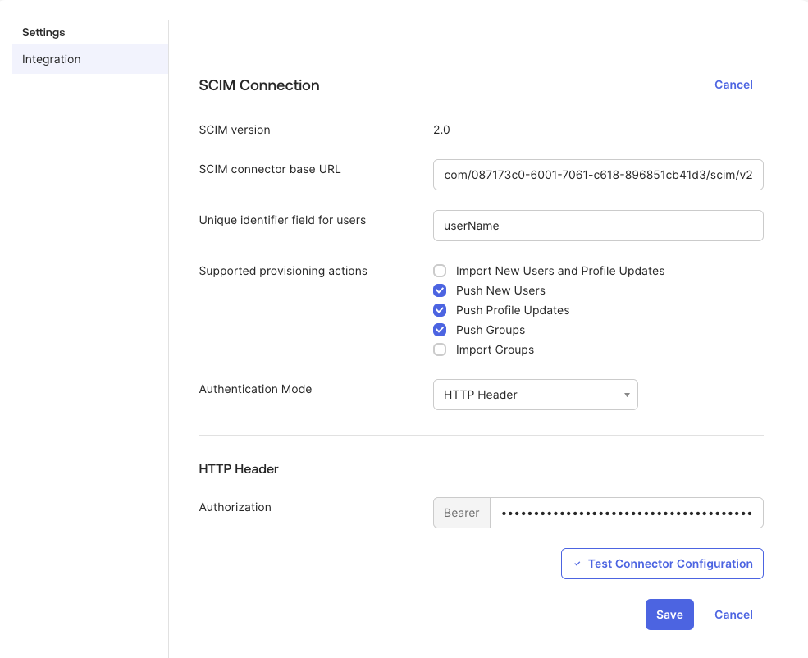Click the SCIM version value 2.0
This screenshot has width=808, height=658.
[441, 130]
